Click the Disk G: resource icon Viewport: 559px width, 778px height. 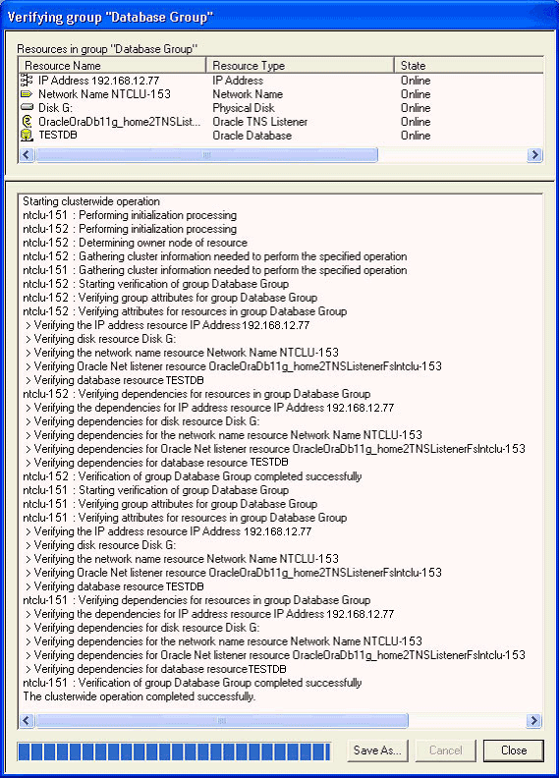pos(27,107)
